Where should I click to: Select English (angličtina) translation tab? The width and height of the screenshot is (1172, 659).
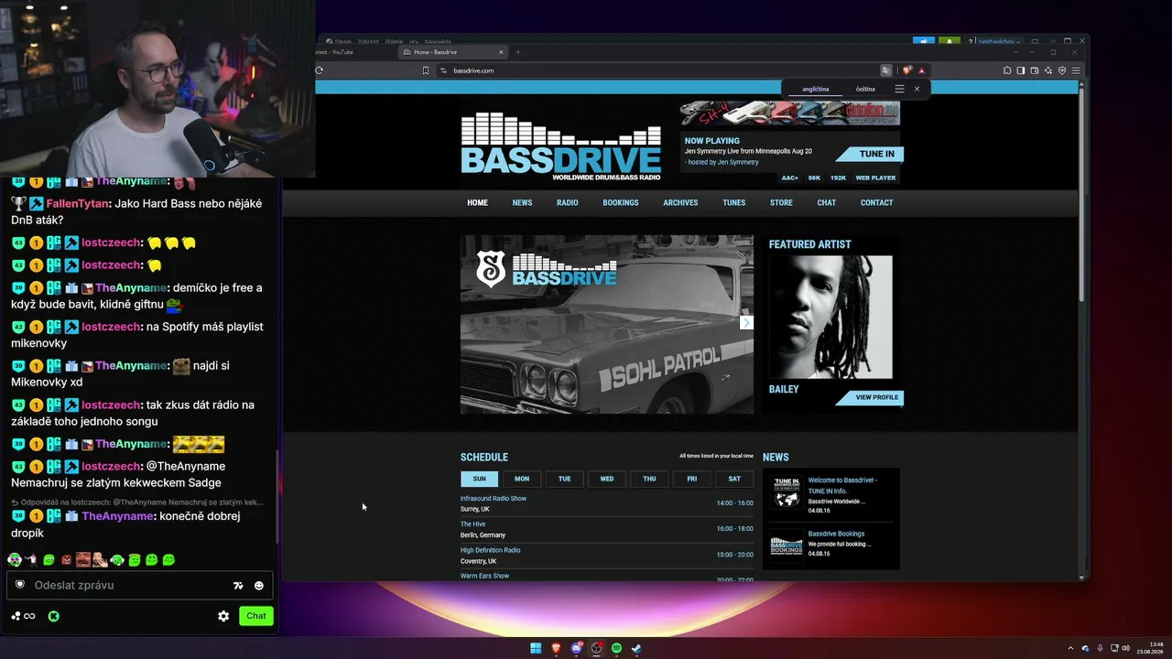tap(815, 89)
